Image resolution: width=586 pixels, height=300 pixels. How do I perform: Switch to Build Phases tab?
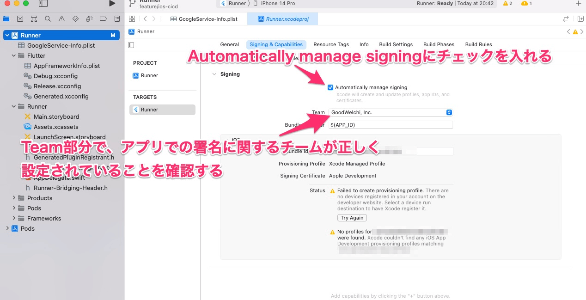pos(439,44)
